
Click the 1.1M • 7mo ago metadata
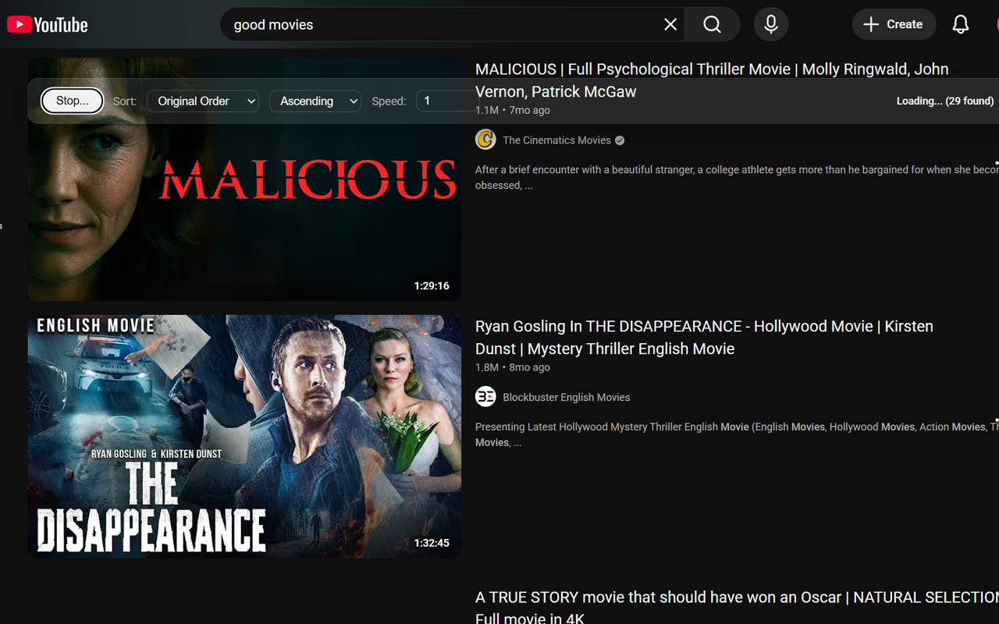click(x=513, y=111)
